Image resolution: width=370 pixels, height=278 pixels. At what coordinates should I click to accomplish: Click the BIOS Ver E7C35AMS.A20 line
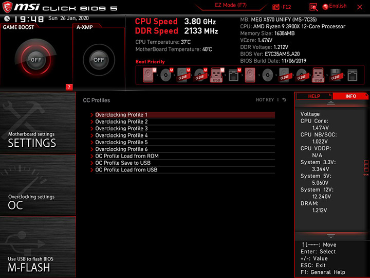coord(270,54)
